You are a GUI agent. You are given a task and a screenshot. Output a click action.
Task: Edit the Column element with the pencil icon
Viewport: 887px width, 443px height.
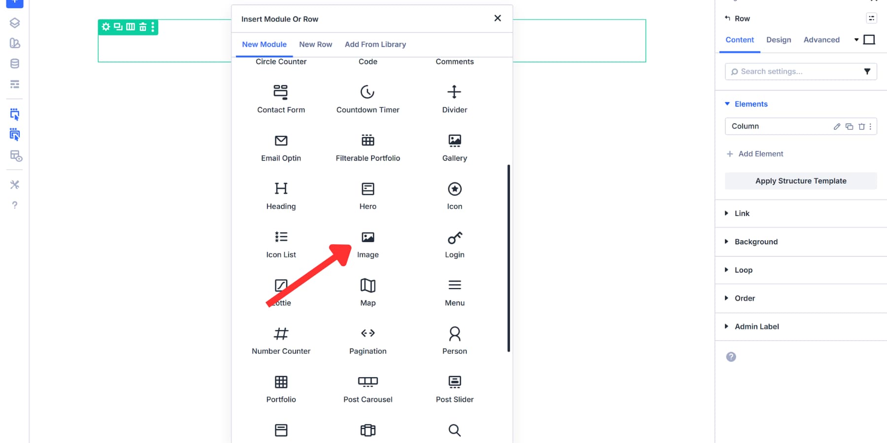click(x=836, y=127)
